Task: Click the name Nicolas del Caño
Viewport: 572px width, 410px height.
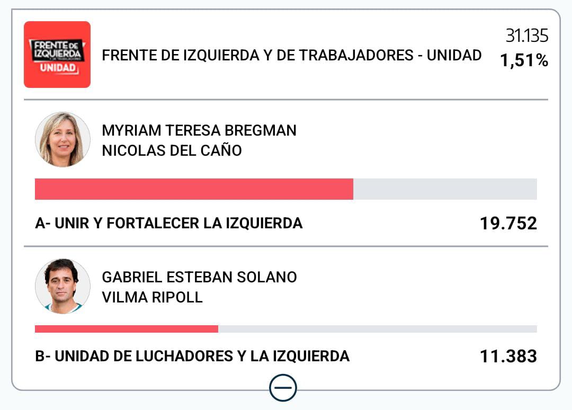Action: coord(172,150)
